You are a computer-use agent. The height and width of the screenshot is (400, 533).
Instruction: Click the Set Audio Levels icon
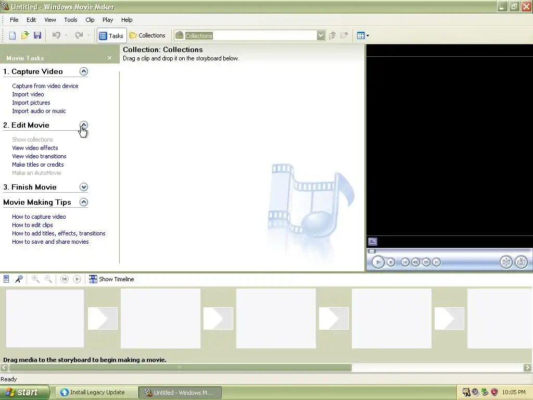coord(6,279)
